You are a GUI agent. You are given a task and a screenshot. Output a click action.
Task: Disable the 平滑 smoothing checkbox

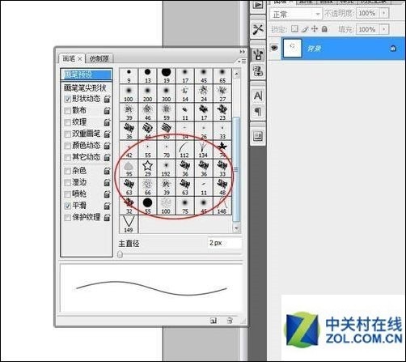[68, 206]
